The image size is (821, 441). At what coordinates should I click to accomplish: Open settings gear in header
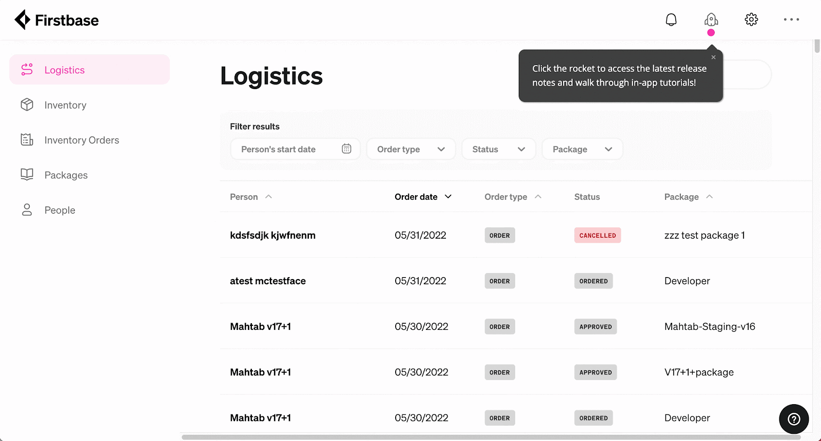coord(751,19)
